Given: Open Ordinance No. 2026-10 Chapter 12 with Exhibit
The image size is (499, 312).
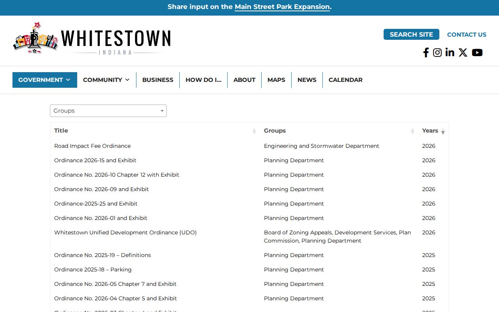Looking at the screenshot, I should (x=117, y=175).
